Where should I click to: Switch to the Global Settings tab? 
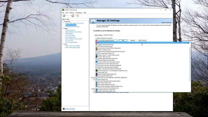[x=98, y=35]
